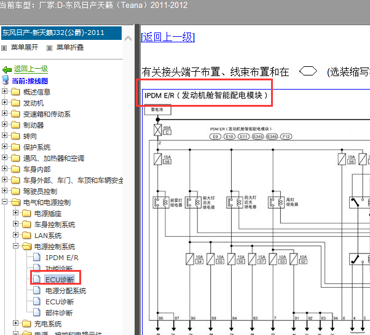The image size is (370, 335).
Task: Click the folder icon for 变速箱和传动系
Action: tap(15, 114)
